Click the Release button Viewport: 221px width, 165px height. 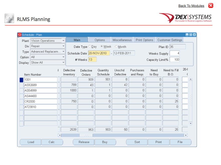[83, 142]
